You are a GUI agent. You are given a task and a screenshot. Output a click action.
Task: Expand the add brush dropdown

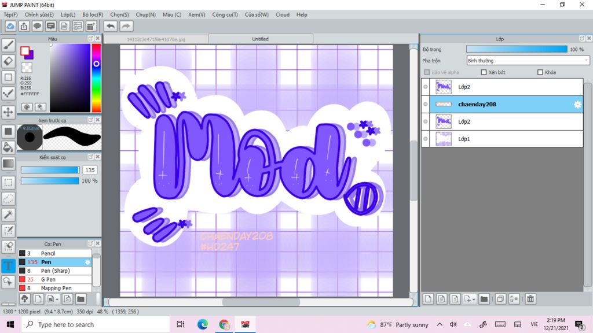(57, 299)
